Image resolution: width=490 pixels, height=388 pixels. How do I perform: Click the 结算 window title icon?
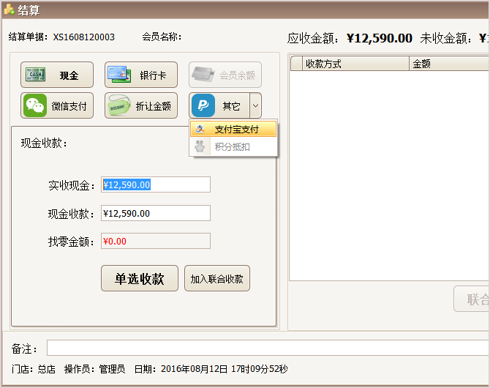coord(9,10)
